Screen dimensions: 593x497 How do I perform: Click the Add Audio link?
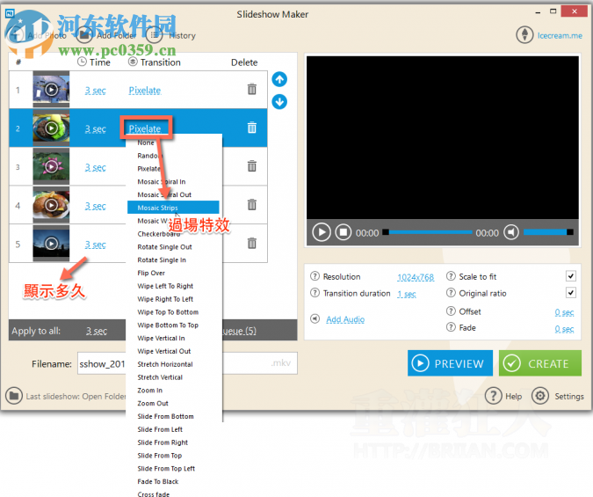(345, 319)
